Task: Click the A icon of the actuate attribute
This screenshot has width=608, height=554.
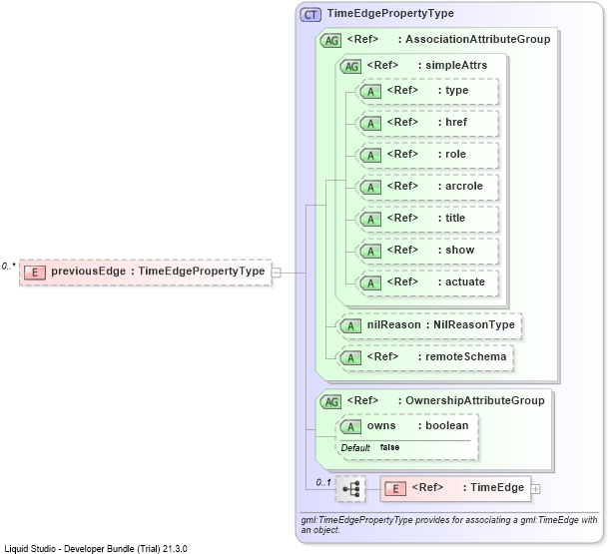Action: (x=370, y=283)
